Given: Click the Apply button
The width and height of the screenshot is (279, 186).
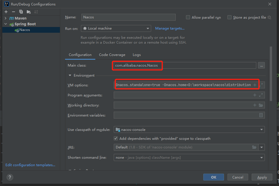Looking at the screenshot, I should [262, 177].
